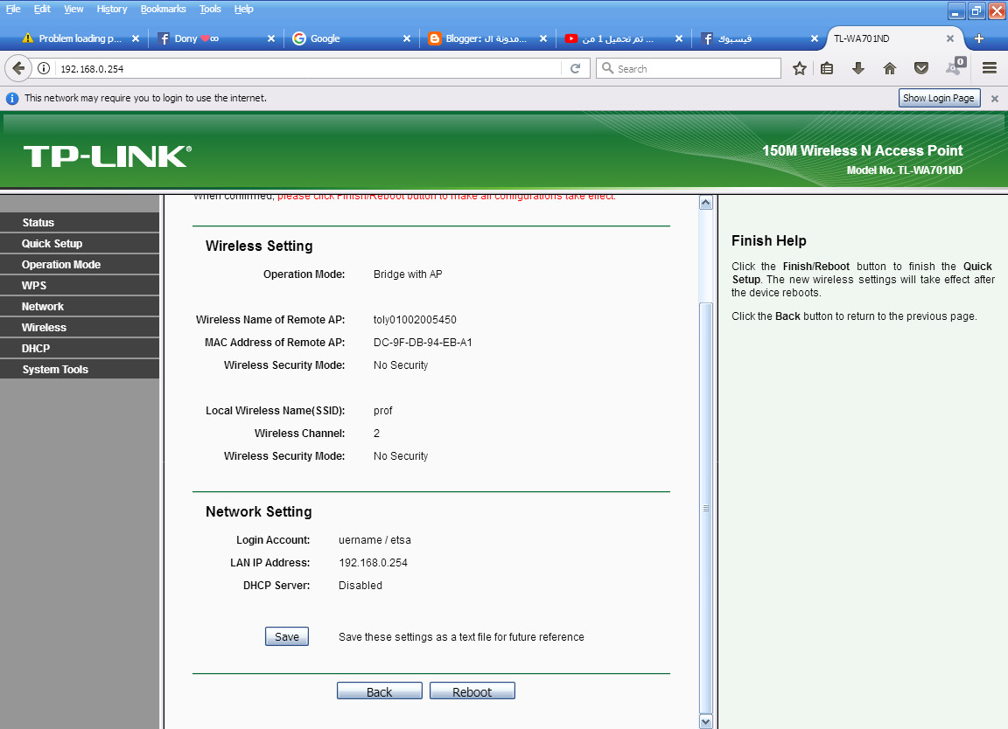This screenshot has height=729, width=1008.
Task: Click the site information icon in address bar
Action: tap(44, 68)
